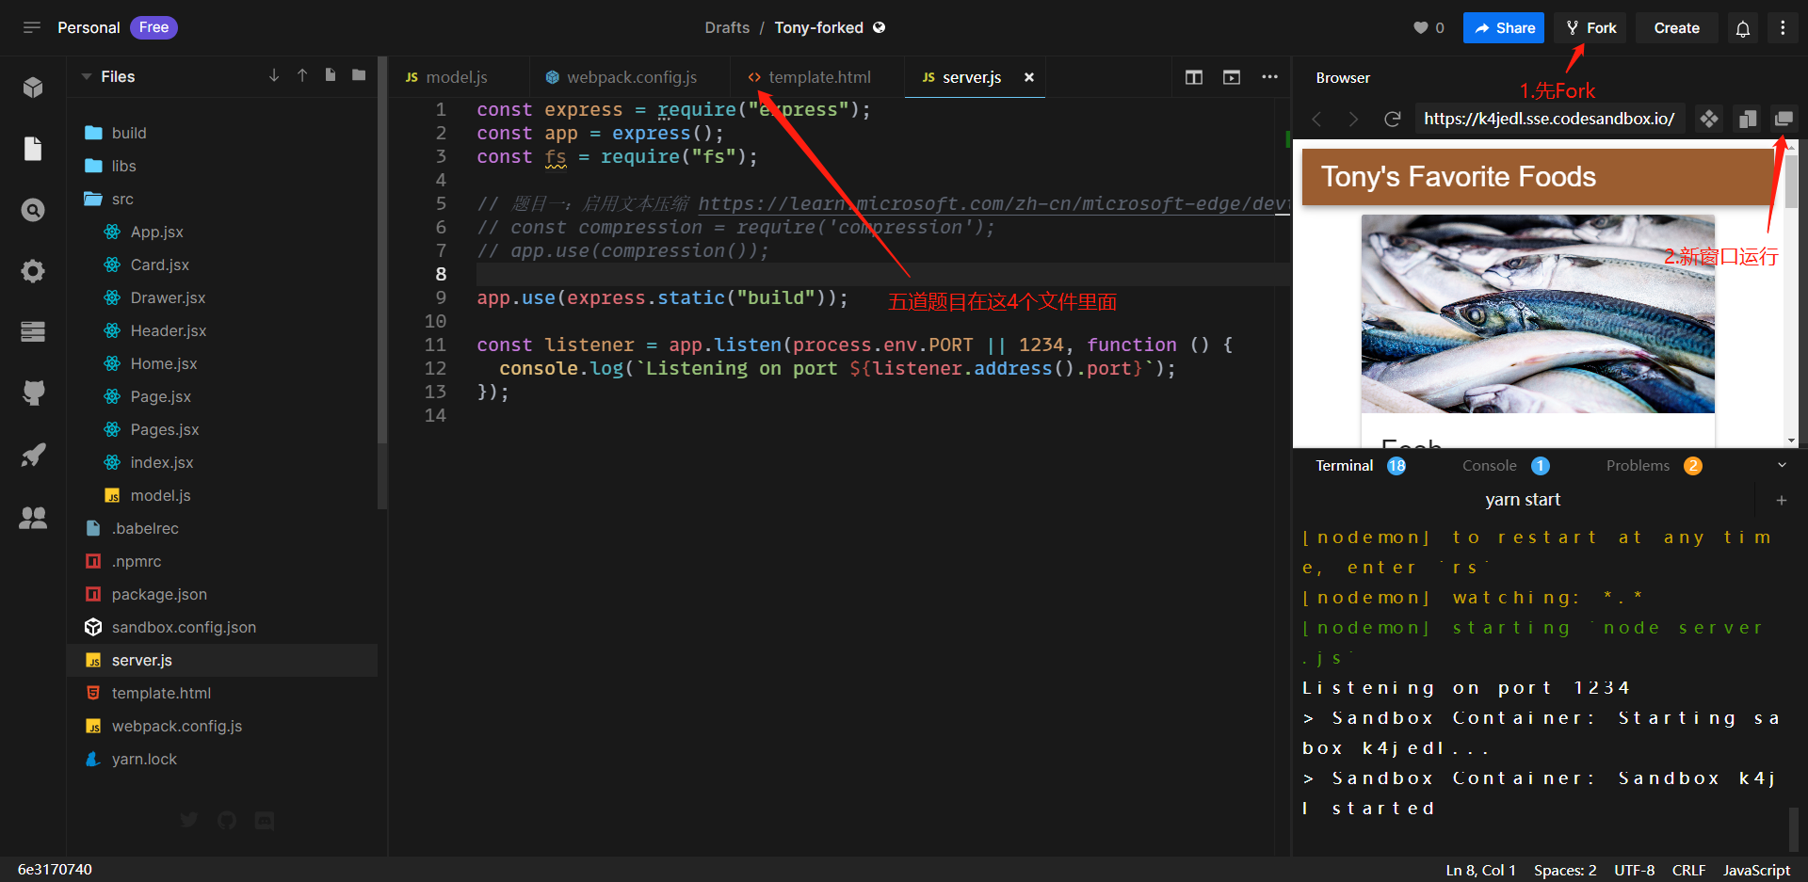
Task: Click the upload arrow icon in Files header
Action: click(x=302, y=75)
